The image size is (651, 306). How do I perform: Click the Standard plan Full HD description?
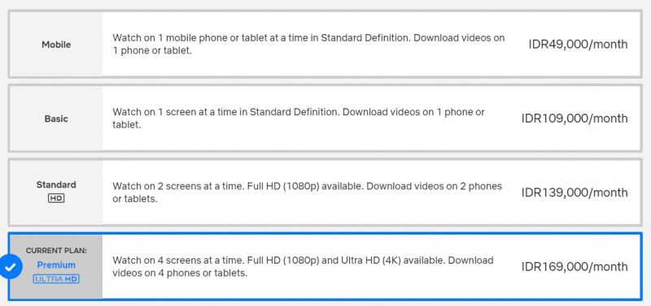point(307,192)
